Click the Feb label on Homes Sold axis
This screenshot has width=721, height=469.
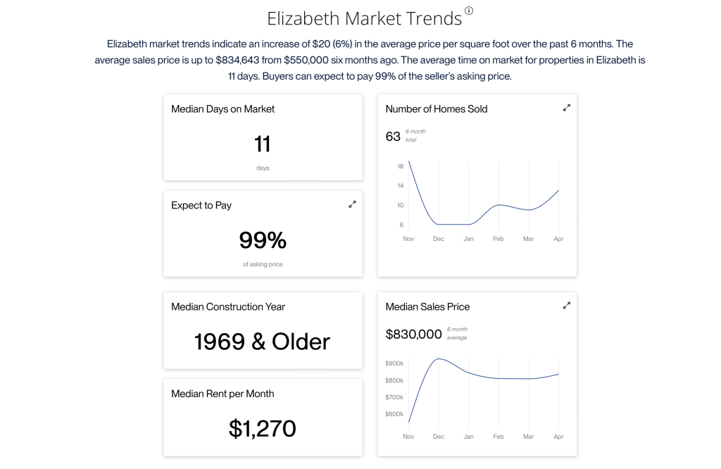coord(499,239)
